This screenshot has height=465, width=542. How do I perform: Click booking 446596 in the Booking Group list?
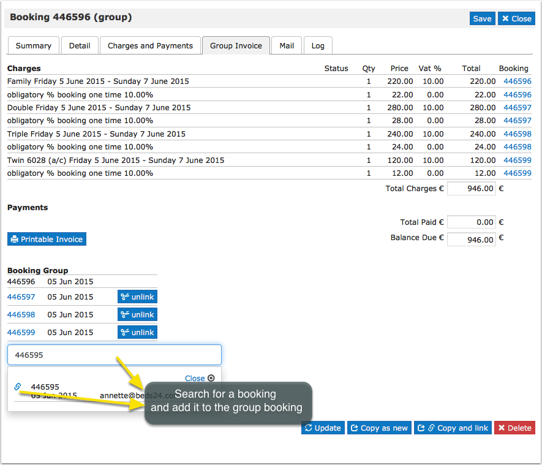point(21,281)
